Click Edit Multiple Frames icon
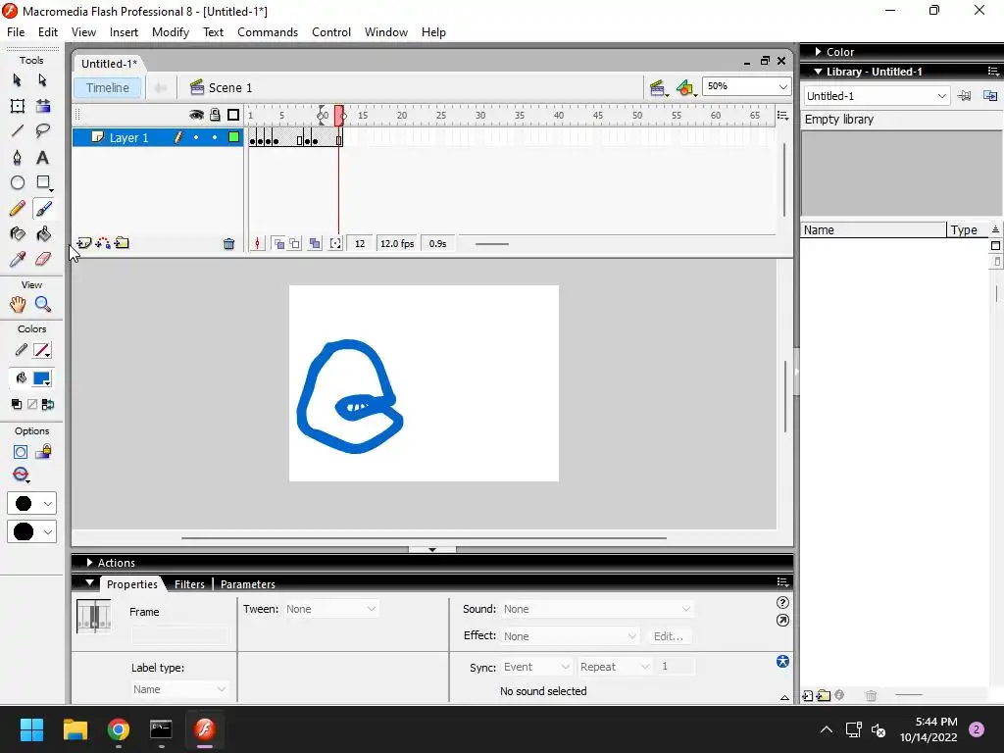 coord(315,243)
